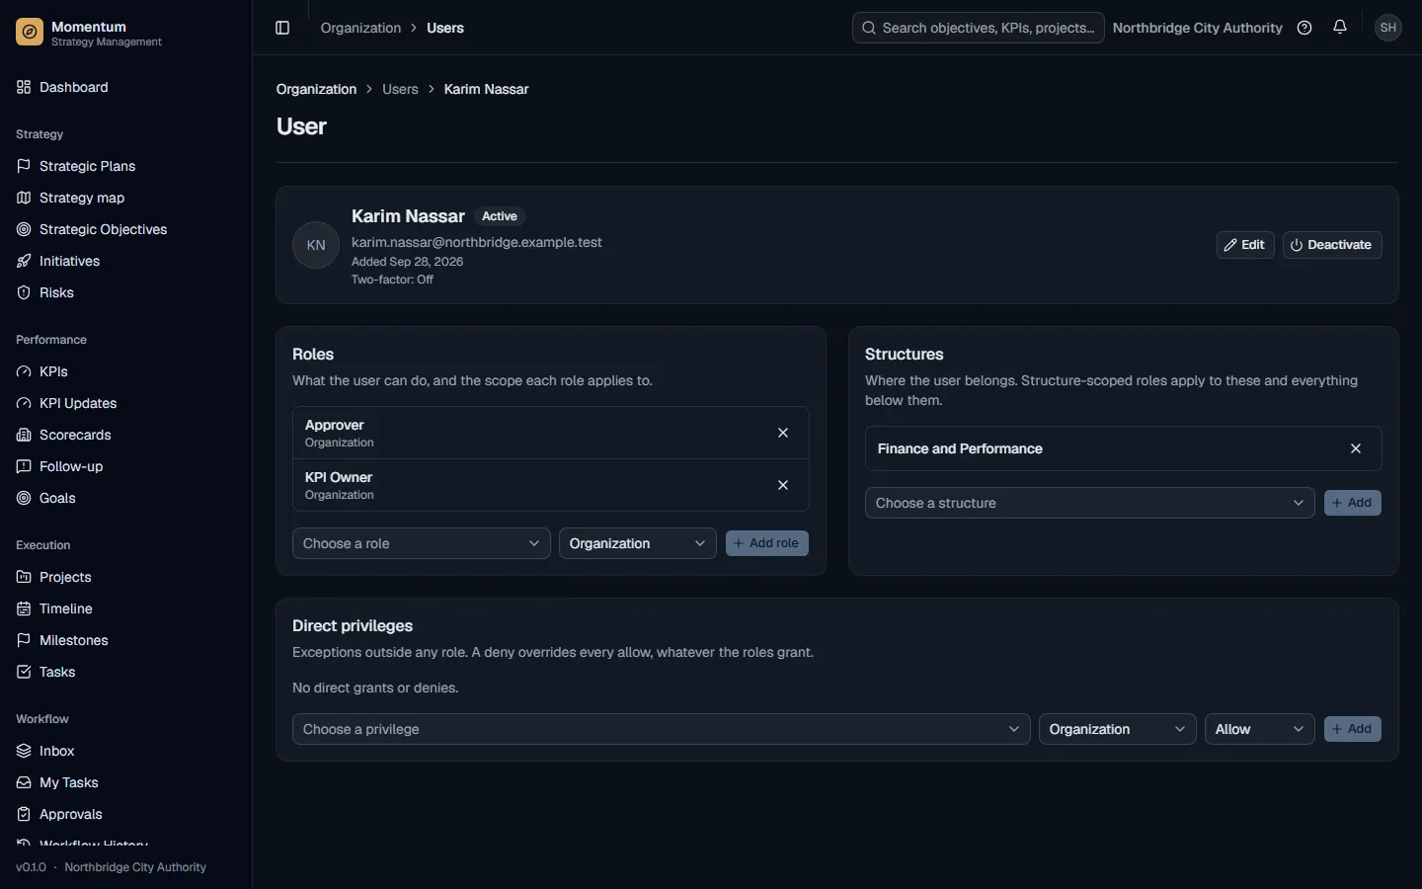Click the Momentum logo icon

tap(30, 33)
